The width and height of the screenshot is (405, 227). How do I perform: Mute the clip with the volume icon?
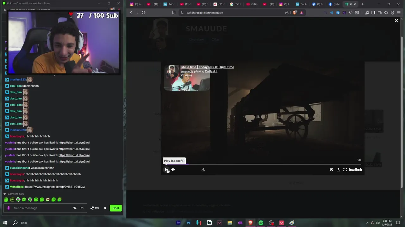(x=173, y=170)
